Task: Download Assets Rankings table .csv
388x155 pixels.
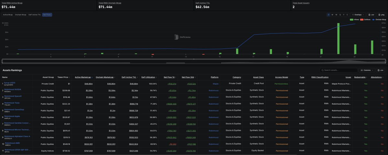Action: click(x=381, y=70)
